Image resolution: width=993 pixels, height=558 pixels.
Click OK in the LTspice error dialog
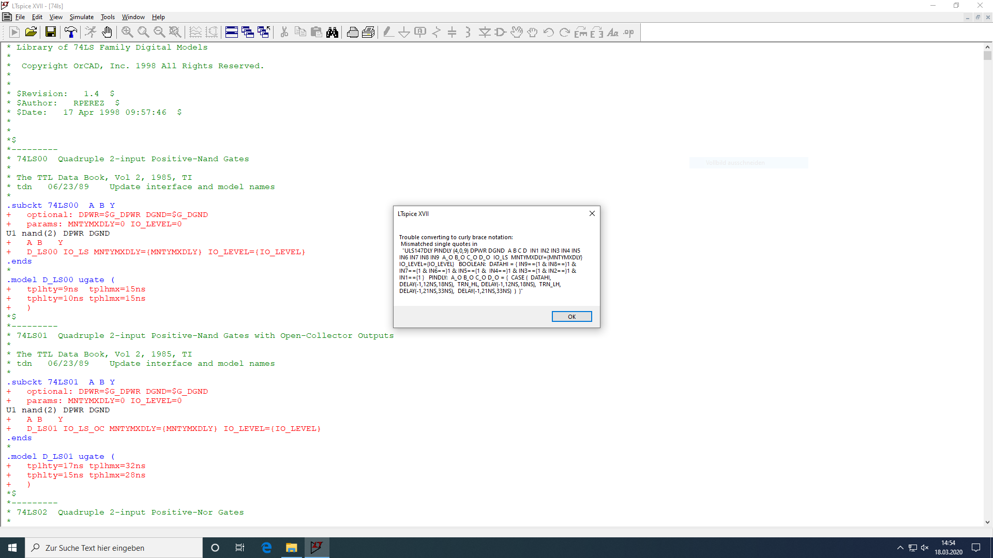tap(571, 317)
